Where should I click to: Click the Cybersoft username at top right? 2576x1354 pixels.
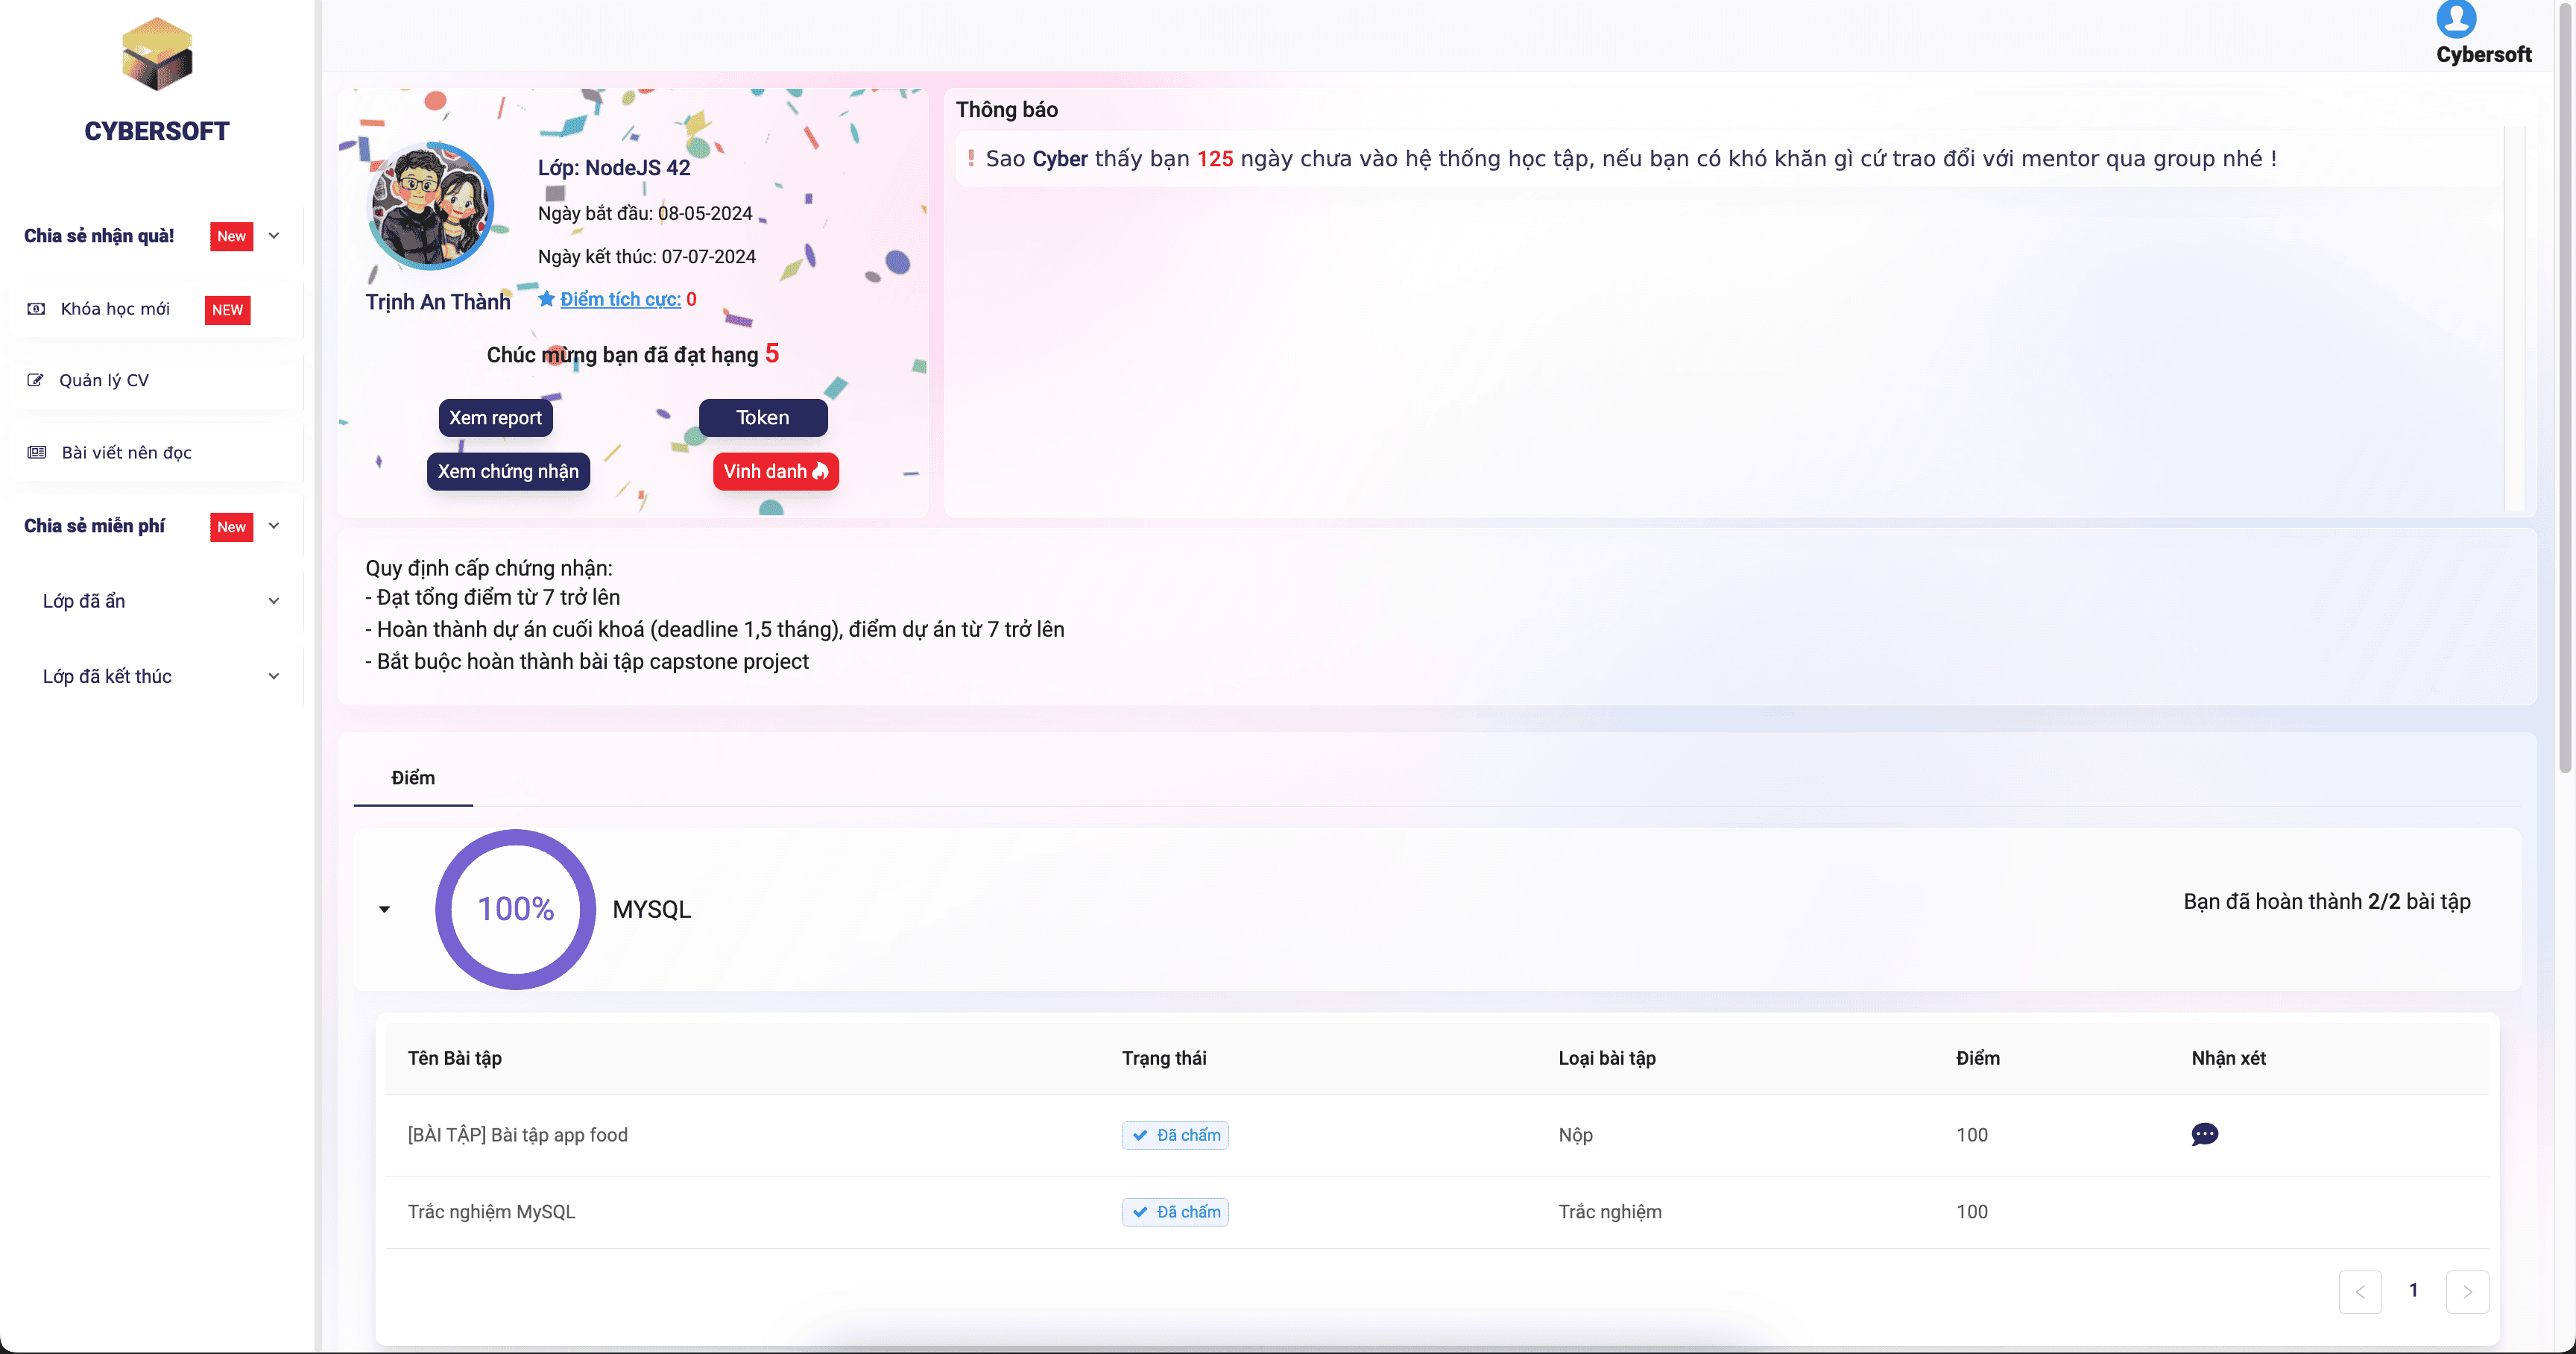pos(2483,54)
